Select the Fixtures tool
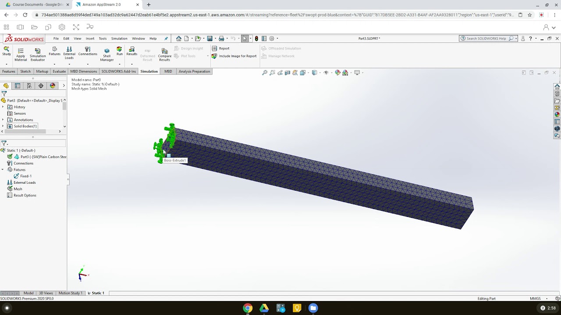 click(x=54, y=51)
